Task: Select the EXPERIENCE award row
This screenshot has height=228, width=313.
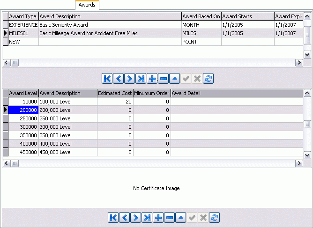Action: (x=23, y=25)
